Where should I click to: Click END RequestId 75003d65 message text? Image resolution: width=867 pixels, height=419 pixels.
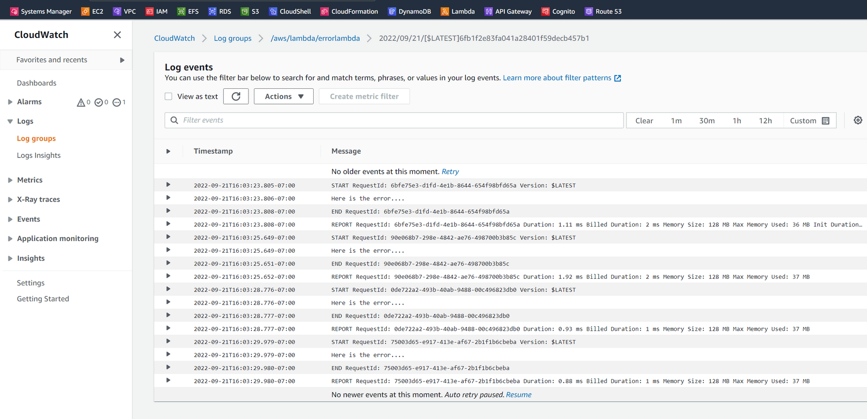pos(420,368)
